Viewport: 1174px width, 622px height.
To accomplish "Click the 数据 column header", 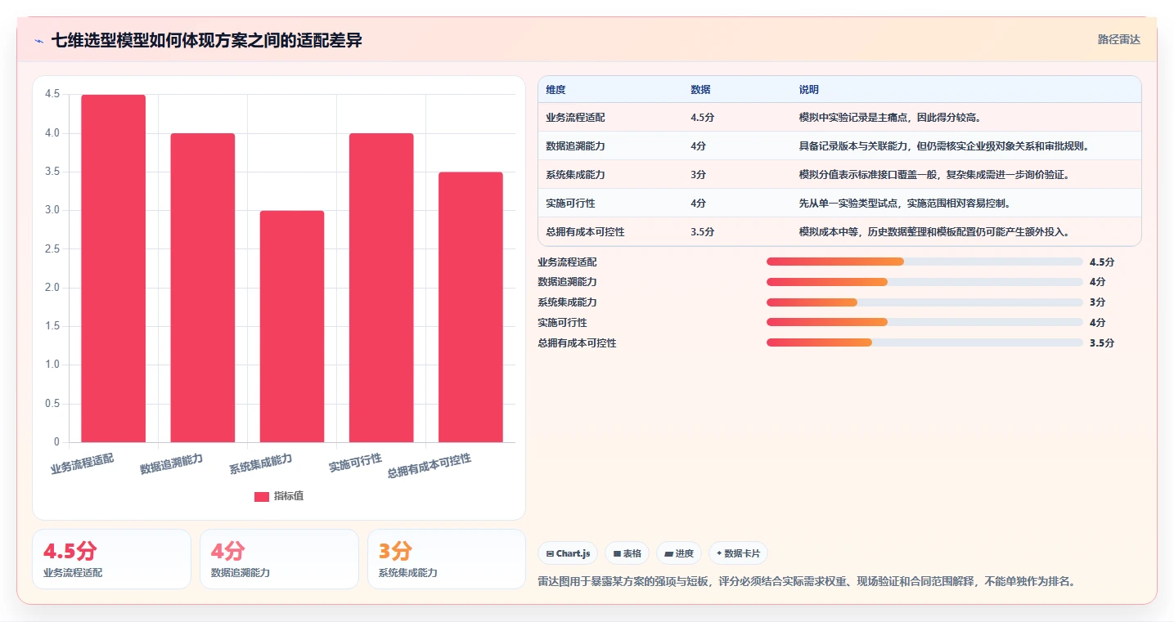I will pyautogui.click(x=700, y=90).
